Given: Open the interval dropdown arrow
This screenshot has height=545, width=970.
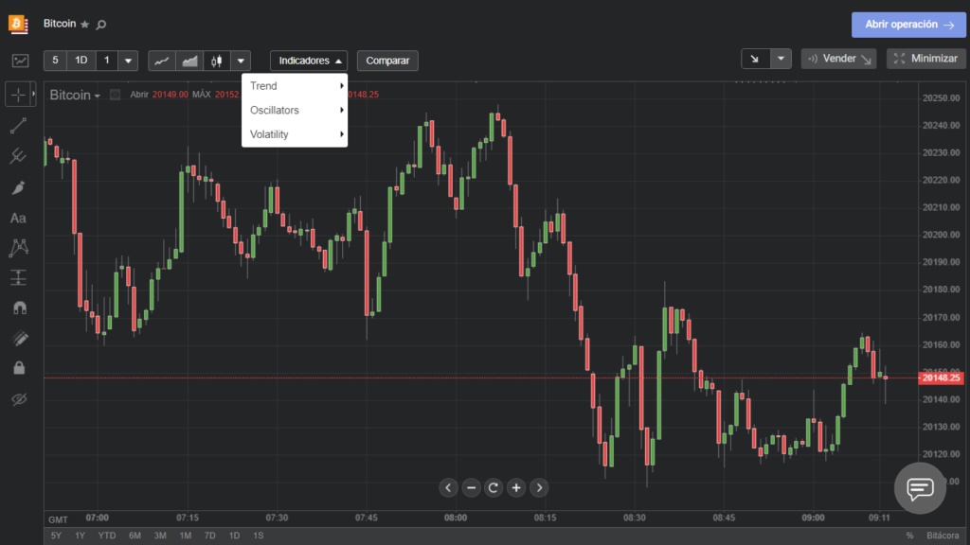Looking at the screenshot, I should pyautogui.click(x=128, y=61).
